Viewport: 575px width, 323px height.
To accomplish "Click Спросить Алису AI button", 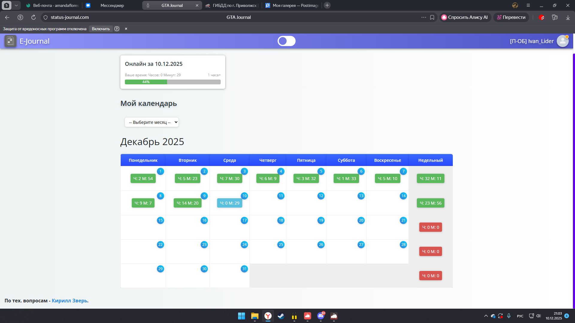I will [465, 17].
